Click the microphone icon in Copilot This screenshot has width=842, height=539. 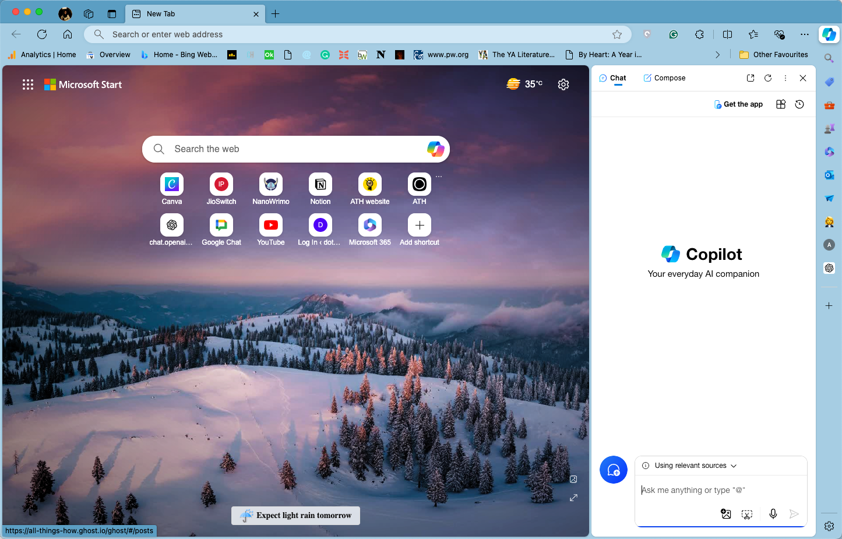[x=773, y=514]
